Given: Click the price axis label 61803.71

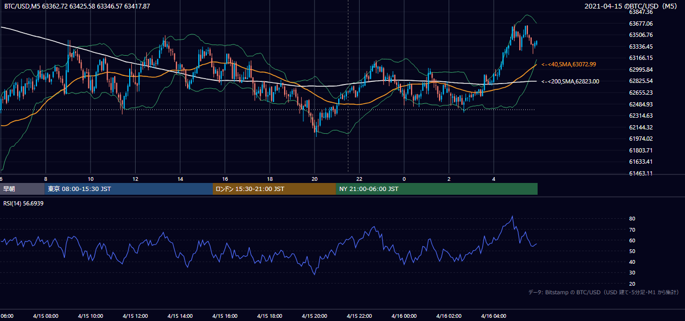Looking at the screenshot, I should point(641,150).
